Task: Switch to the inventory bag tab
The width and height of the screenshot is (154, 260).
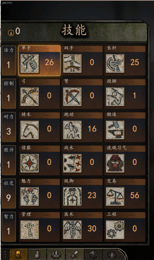Action: pyautogui.click(x=37, y=254)
